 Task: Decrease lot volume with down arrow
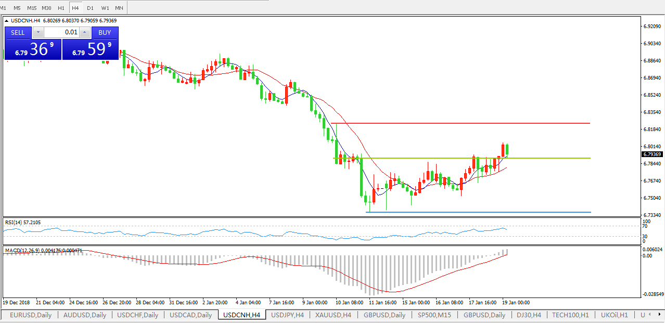(38, 32)
